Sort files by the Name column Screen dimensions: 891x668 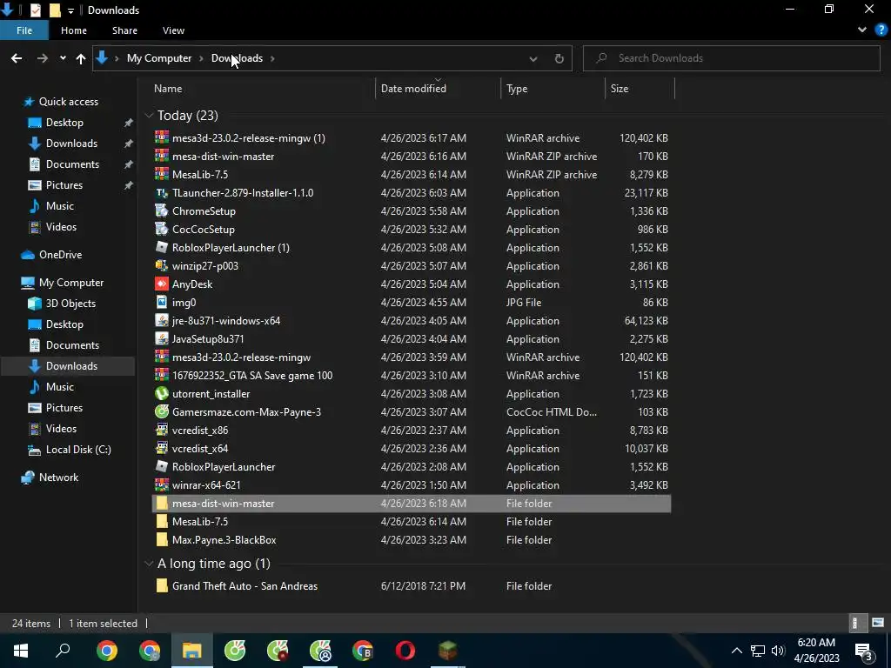(168, 89)
